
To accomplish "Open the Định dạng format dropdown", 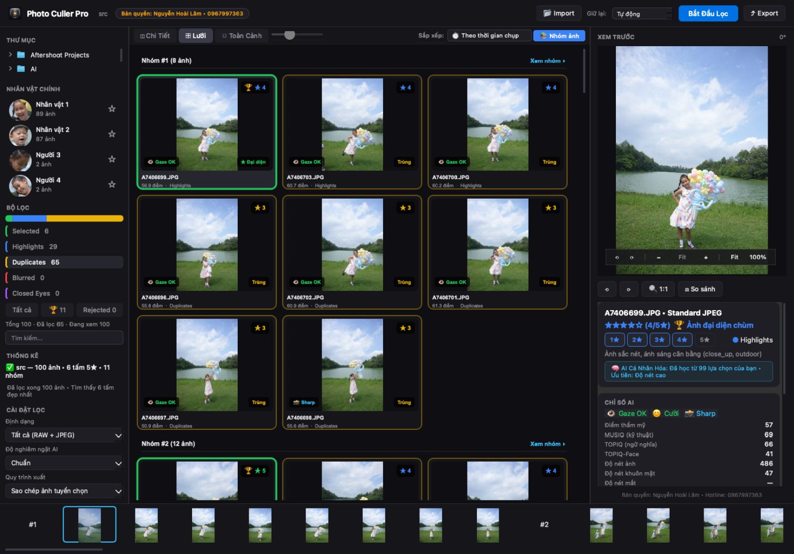I will tap(64, 435).
